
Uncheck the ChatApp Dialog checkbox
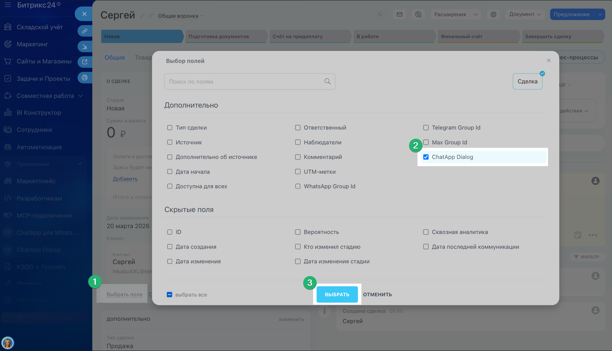pyautogui.click(x=426, y=157)
